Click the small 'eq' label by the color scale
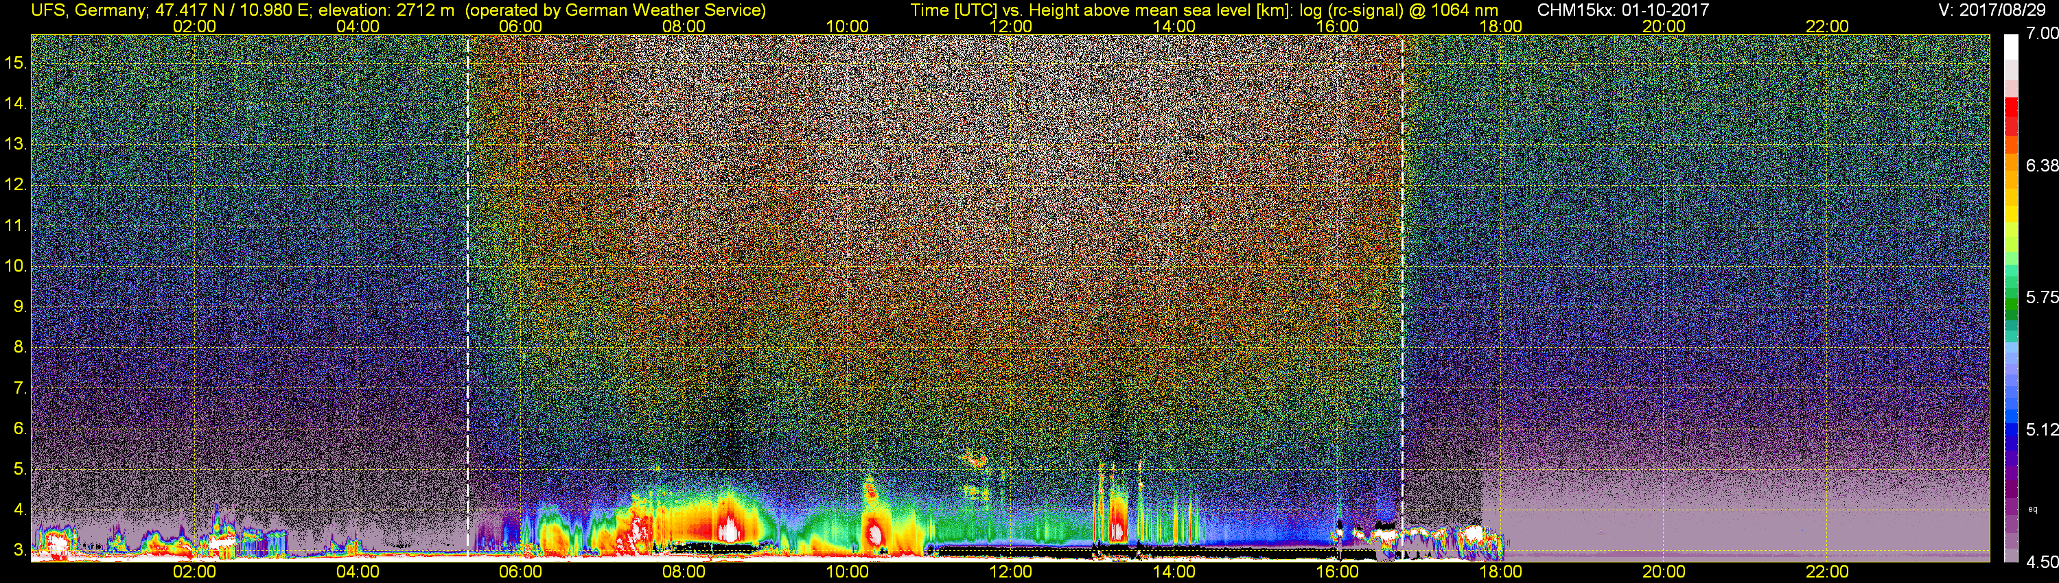2059x583 pixels. (x=2034, y=510)
